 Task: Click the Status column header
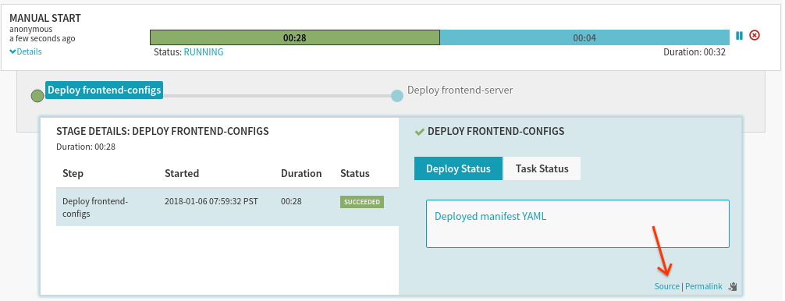[x=355, y=173]
